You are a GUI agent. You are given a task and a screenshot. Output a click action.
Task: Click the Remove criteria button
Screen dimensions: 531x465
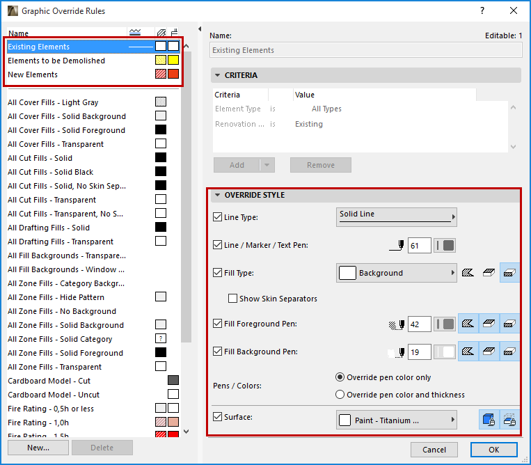(x=321, y=165)
